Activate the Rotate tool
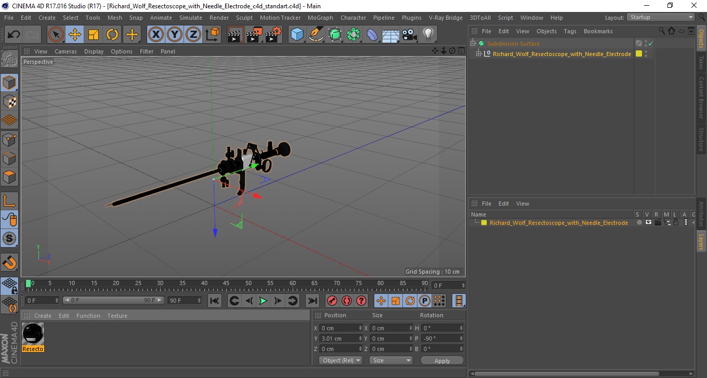Screen dimensions: 707x378 112,35
